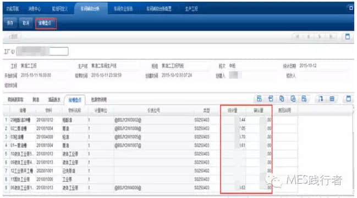Viewport: 357px width, 198px height.
Task: Click the 物料 column header
Action: [x=49, y=111]
